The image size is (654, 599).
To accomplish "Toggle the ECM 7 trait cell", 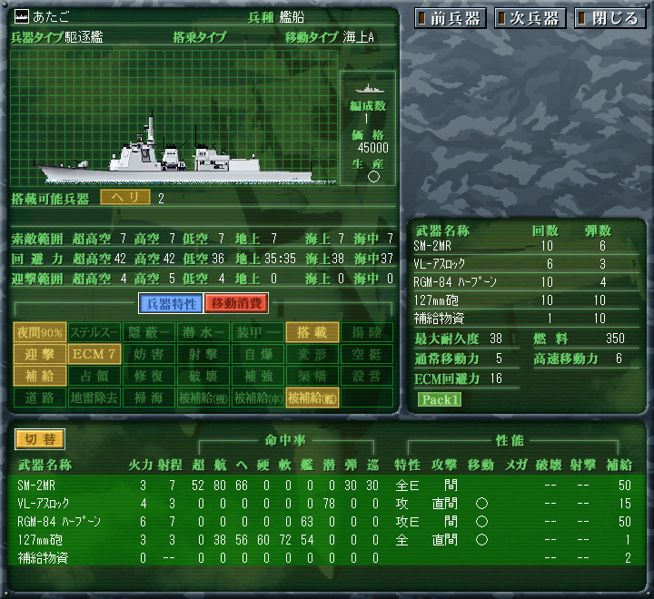I will (94, 354).
